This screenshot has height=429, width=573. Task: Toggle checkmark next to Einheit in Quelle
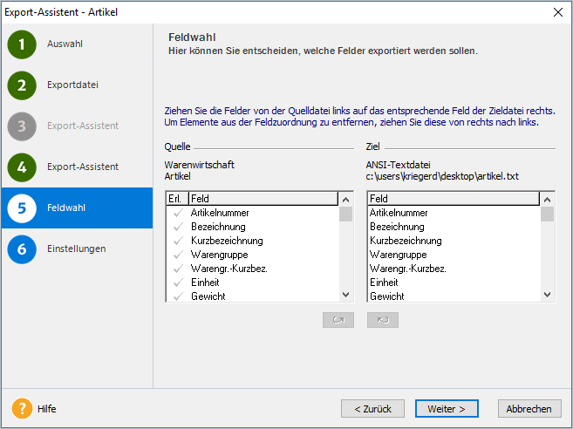point(178,283)
